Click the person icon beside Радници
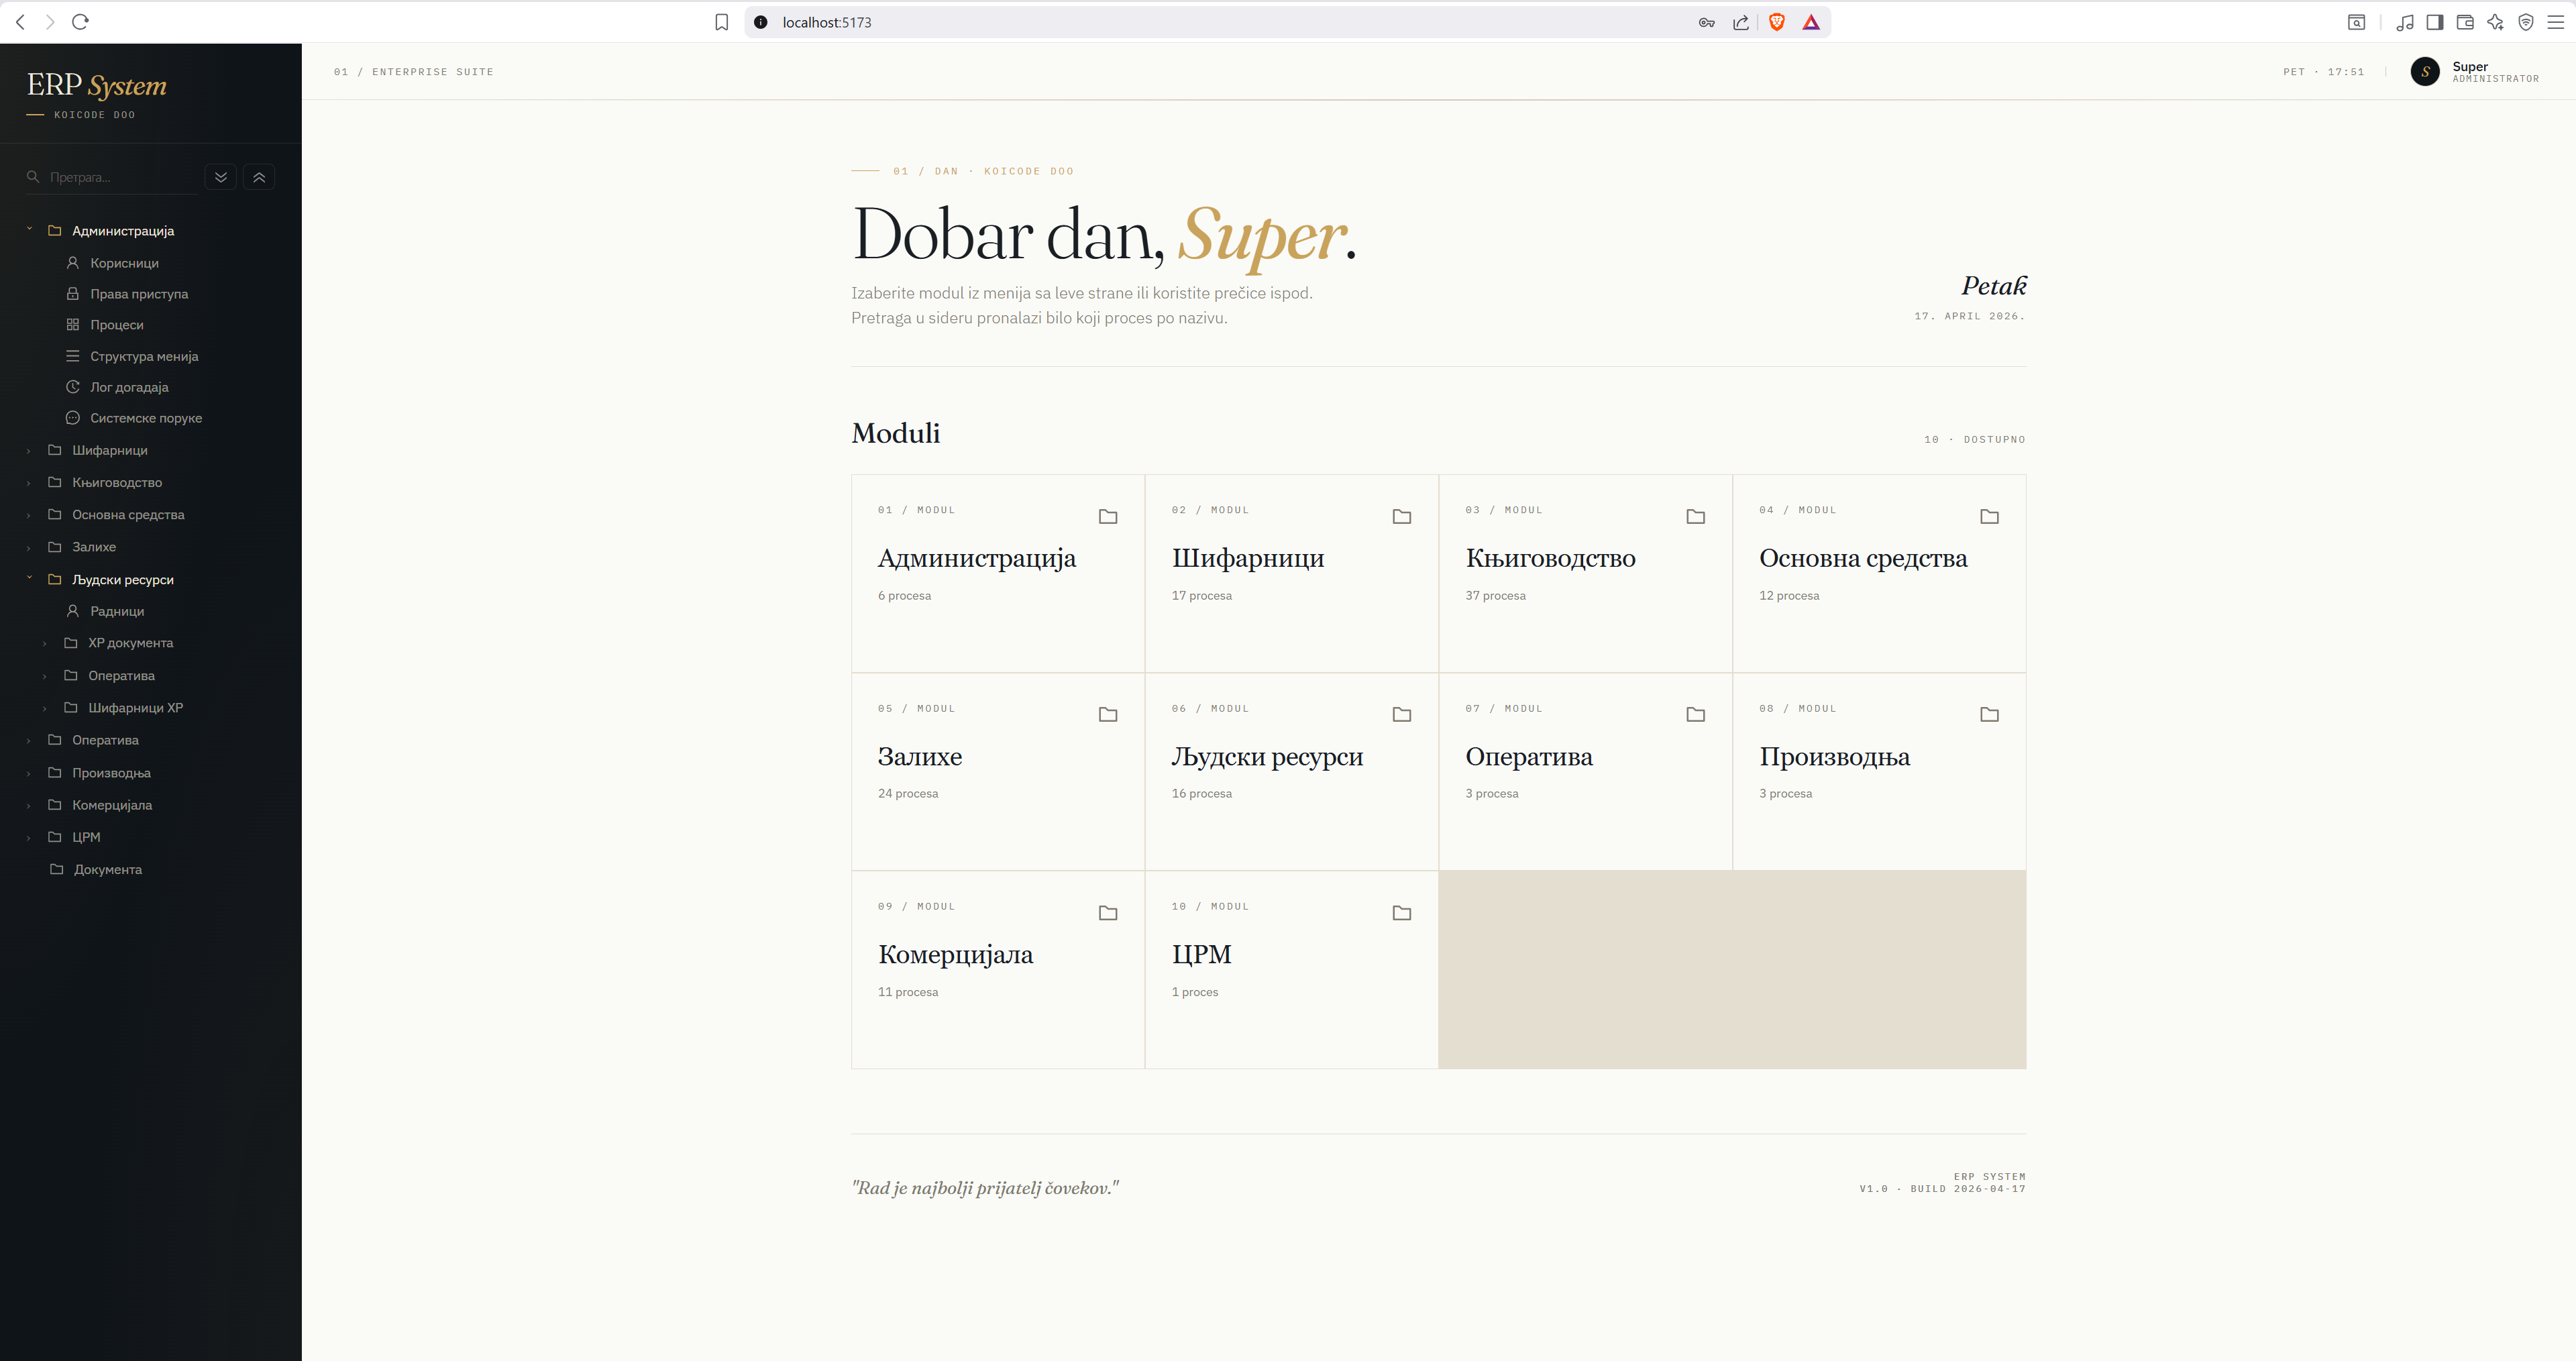 point(73,611)
